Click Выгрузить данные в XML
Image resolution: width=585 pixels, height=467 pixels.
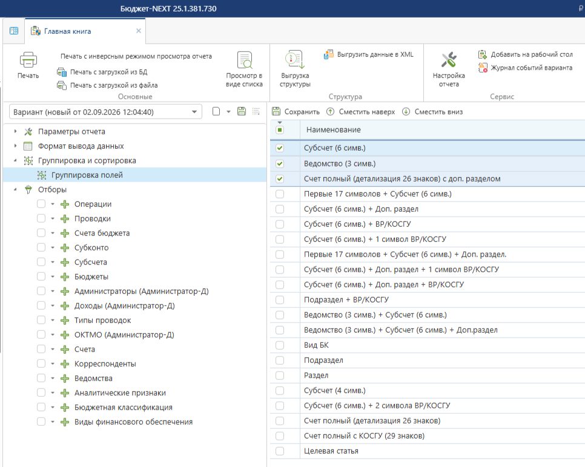[369, 54]
